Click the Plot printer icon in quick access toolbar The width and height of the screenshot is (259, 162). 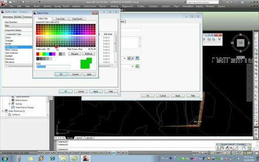coord(23,2)
